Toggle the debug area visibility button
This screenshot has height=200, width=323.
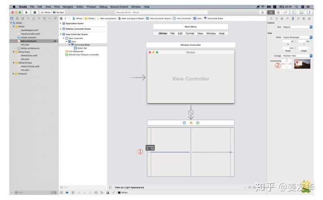[301, 13]
